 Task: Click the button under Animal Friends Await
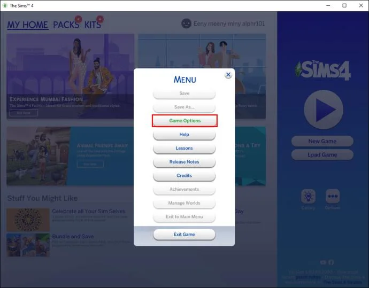tap(90, 164)
